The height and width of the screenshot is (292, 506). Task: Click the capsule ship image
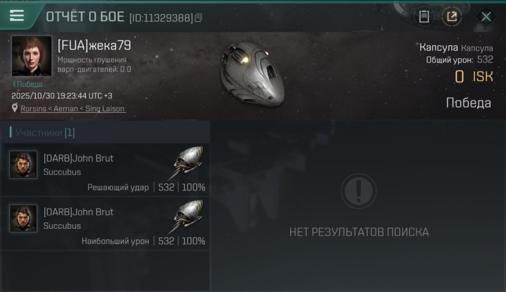252,74
